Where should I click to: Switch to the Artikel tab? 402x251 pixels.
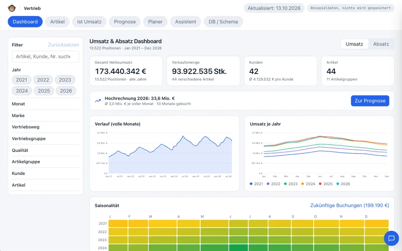(57, 22)
